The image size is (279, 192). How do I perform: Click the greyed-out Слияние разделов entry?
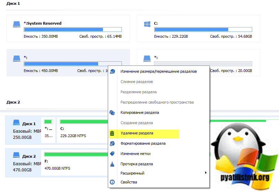click(x=137, y=82)
